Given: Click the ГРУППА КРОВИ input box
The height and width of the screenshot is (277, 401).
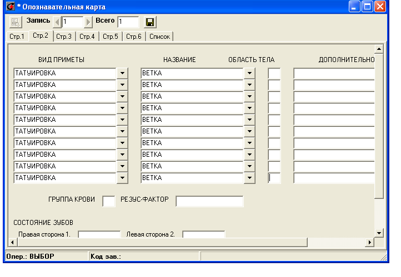Looking at the screenshot, I should 109,201.
